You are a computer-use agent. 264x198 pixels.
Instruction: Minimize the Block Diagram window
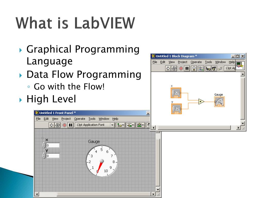(x=233, y=56)
